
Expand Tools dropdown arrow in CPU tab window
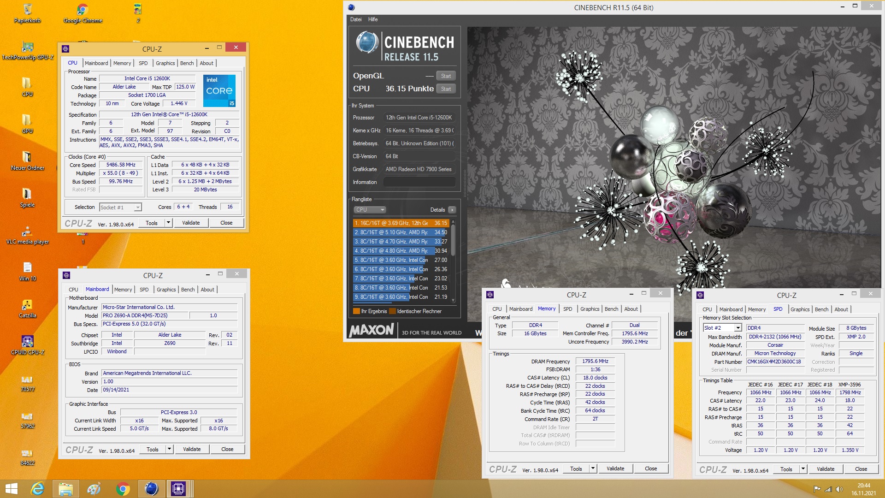[168, 223]
